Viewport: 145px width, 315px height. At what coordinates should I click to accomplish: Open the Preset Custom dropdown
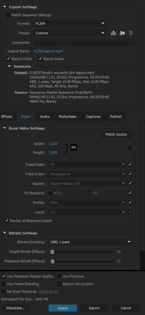coord(69,33)
